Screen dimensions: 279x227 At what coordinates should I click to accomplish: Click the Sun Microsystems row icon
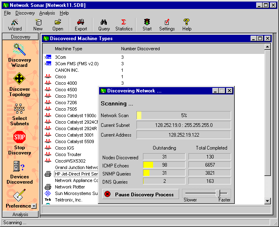[48, 193]
